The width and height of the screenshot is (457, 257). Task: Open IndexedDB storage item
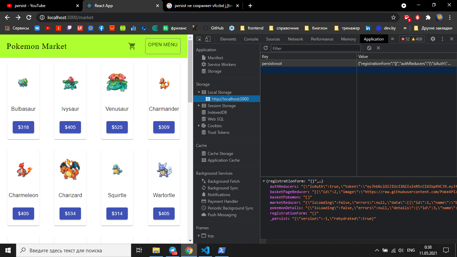217,112
